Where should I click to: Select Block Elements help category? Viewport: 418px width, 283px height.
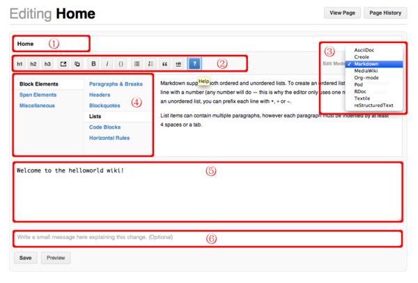[49, 84]
